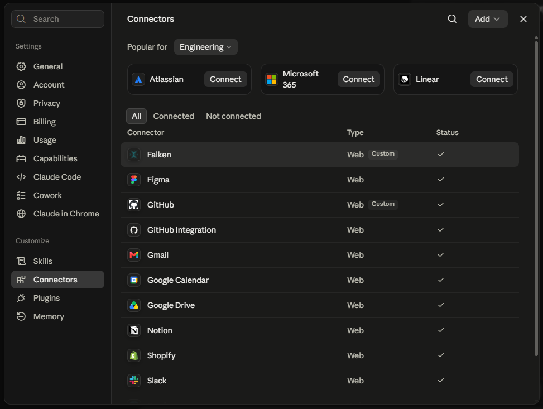Screen dimensions: 543x409
Task: Switch to the All filter tab
Action: [136, 116]
